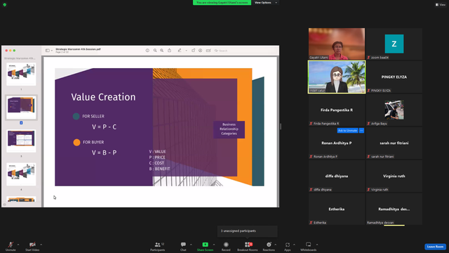The width and height of the screenshot is (449, 253).
Task: Open video options arrow beside Start Video
Action: (41, 245)
